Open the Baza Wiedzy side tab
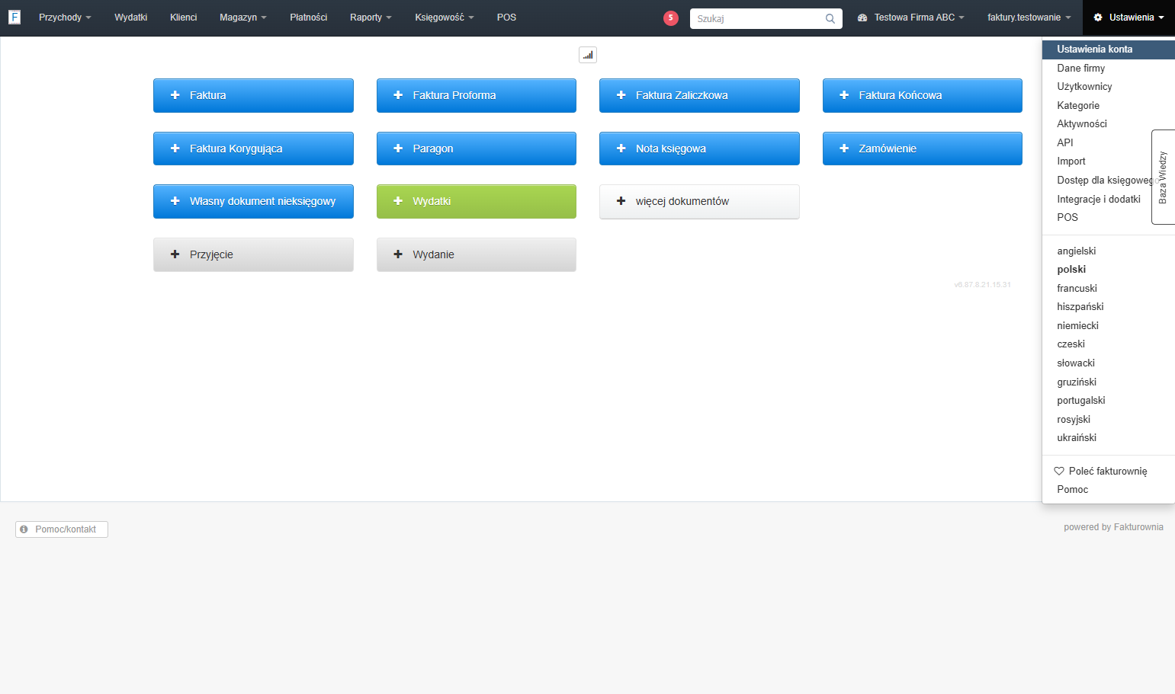Viewport: 1175px width, 694px height. (1164, 177)
